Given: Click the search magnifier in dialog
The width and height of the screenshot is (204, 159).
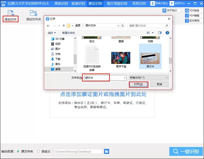Looking at the screenshot, I should pos(167,26).
